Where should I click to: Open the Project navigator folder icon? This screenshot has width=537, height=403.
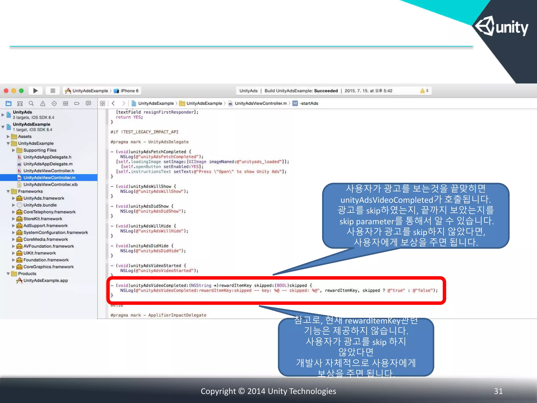(x=8, y=103)
